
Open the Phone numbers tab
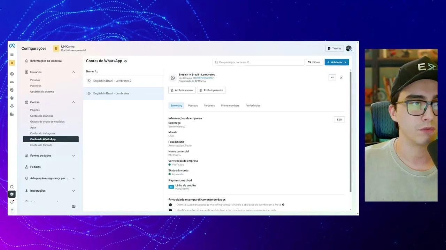click(x=230, y=106)
